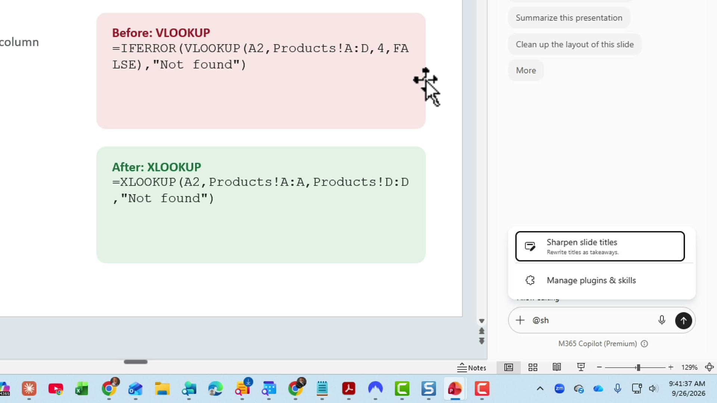717x403 pixels.
Task: Open Microsoft Edge from the taskbar
Action: (x=215, y=389)
